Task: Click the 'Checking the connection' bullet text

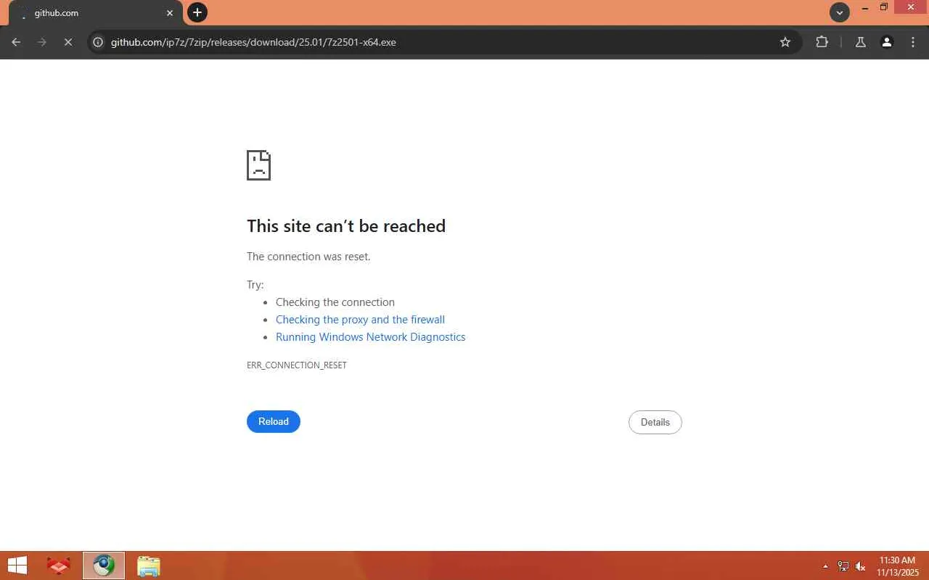Action: [335, 302]
